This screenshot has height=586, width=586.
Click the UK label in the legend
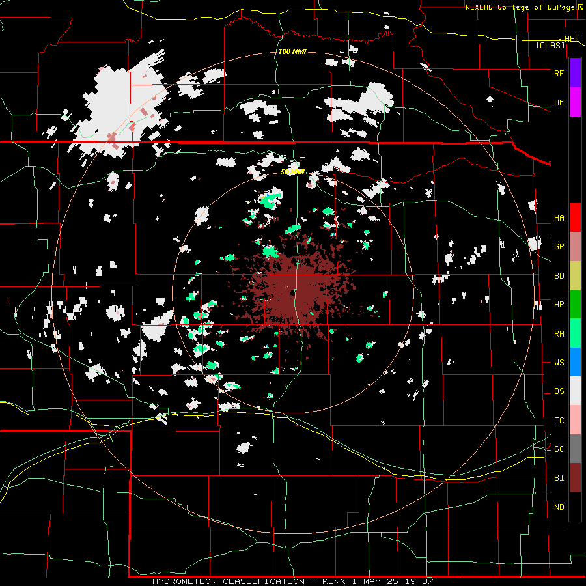559,102
